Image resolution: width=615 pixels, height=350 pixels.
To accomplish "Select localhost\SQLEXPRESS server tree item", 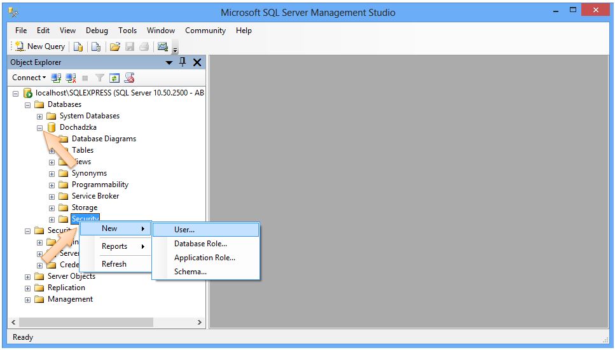I will 120,93.
